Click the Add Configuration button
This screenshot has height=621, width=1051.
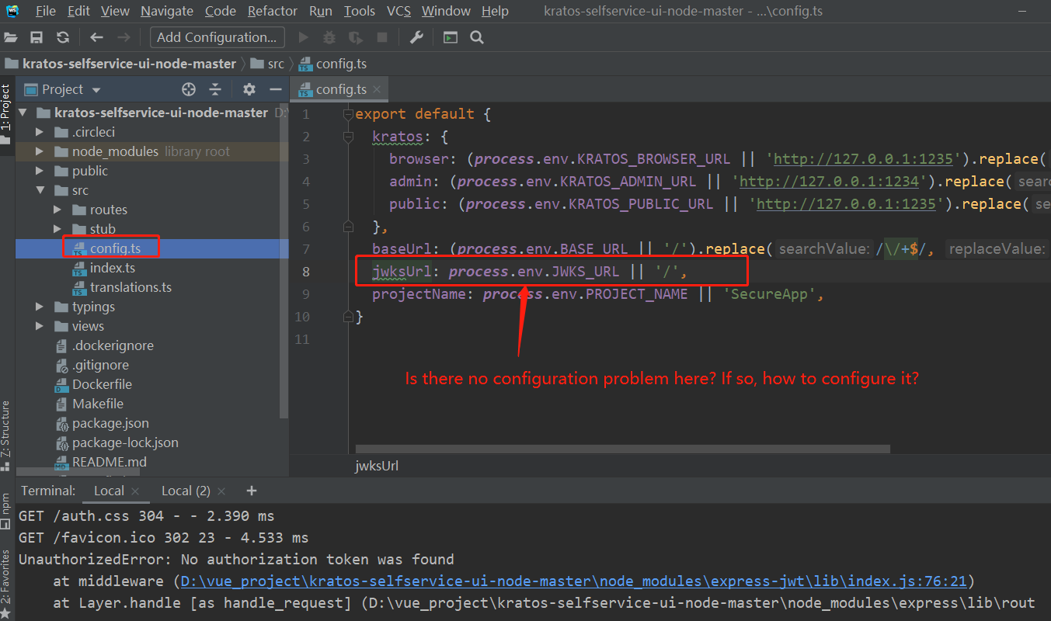(217, 36)
